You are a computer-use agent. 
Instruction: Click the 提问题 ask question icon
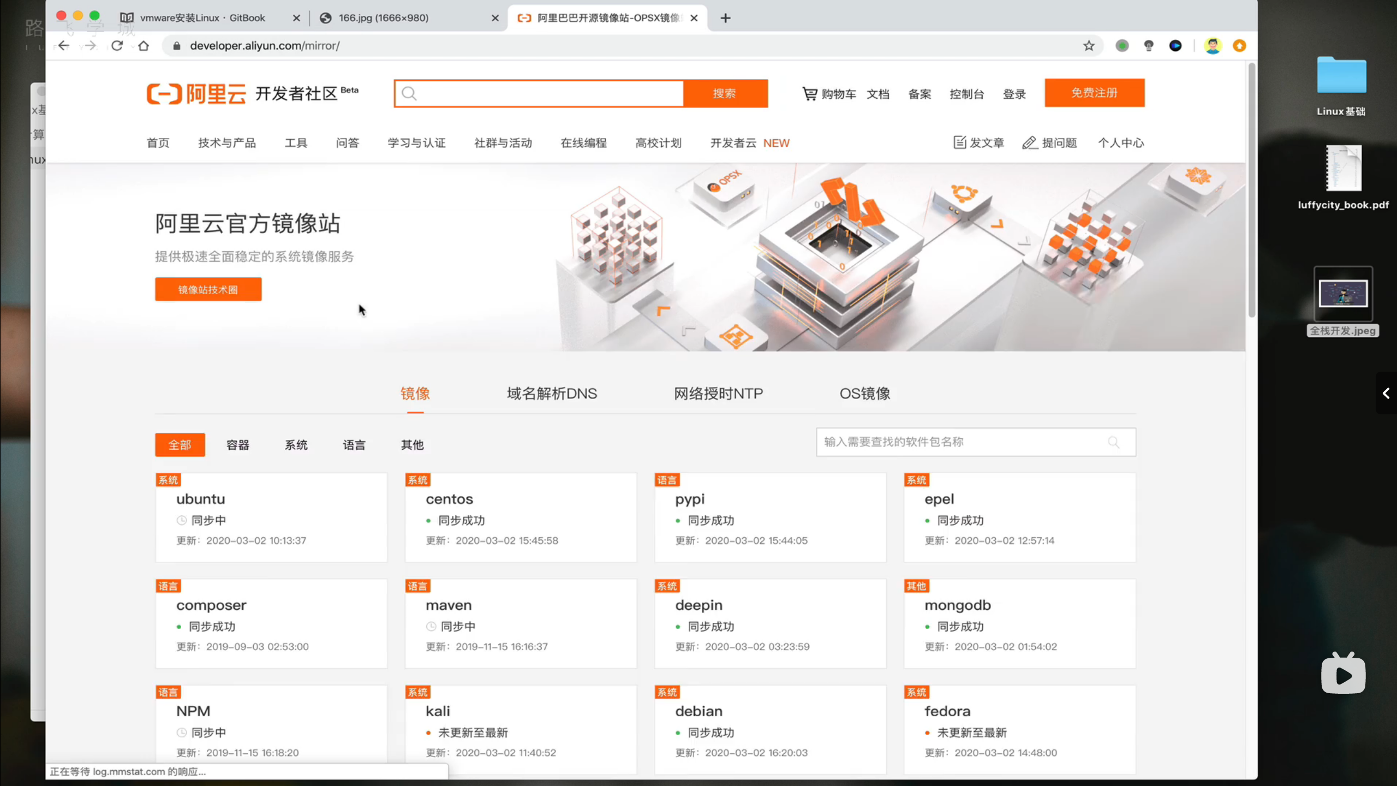tap(1029, 142)
